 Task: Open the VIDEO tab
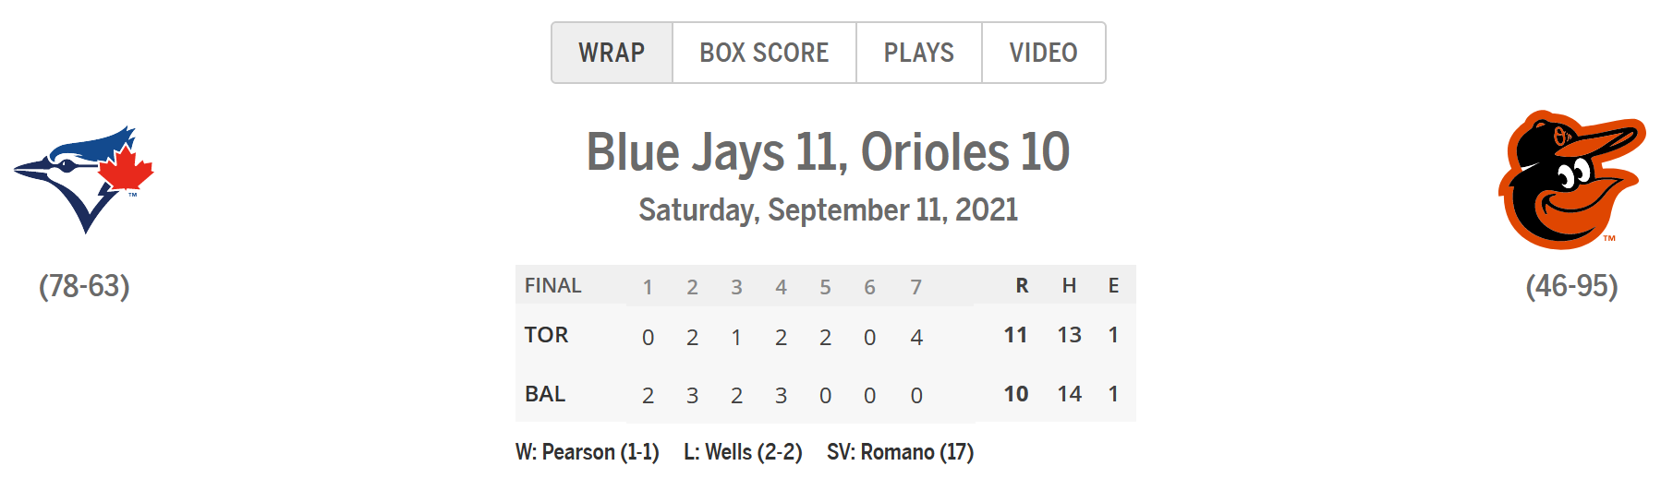pyautogui.click(x=1043, y=53)
